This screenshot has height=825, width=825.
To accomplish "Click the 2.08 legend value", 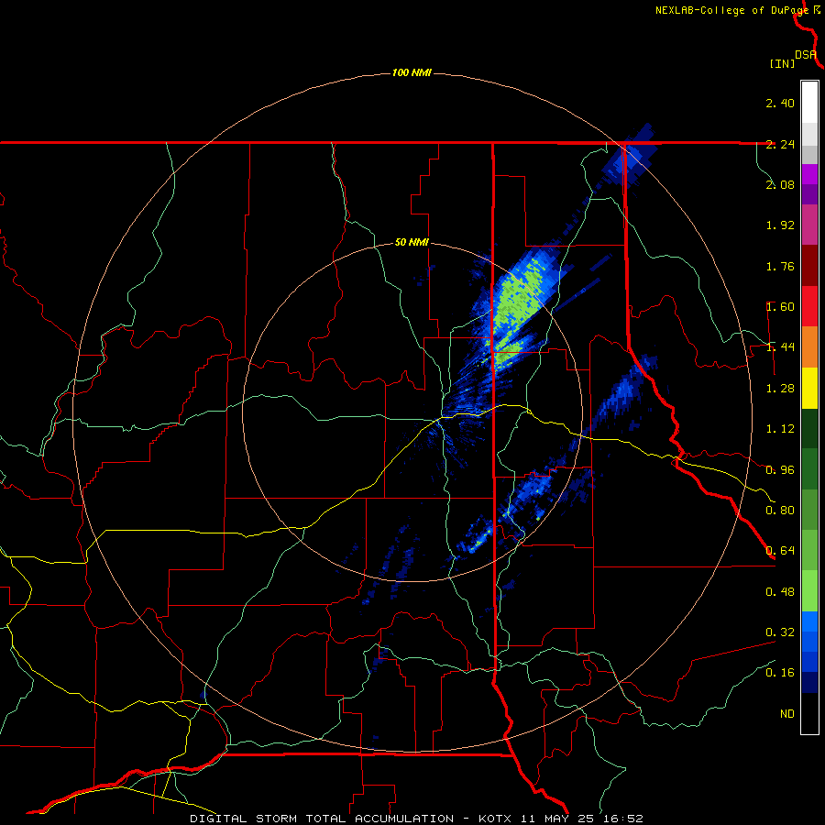I will point(780,184).
